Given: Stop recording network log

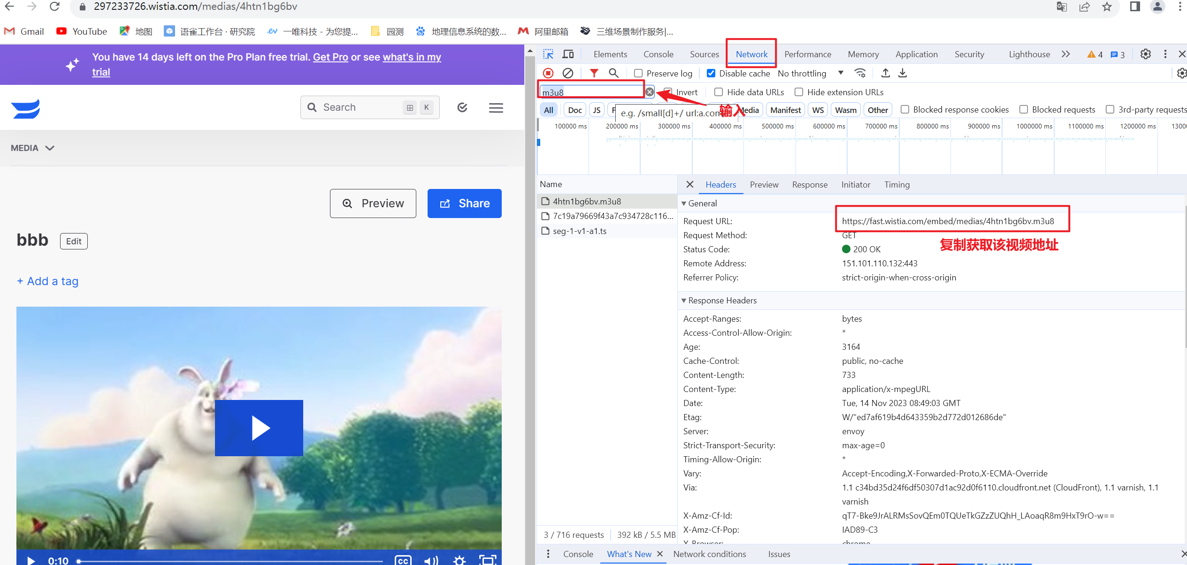Looking at the screenshot, I should [x=548, y=73].
